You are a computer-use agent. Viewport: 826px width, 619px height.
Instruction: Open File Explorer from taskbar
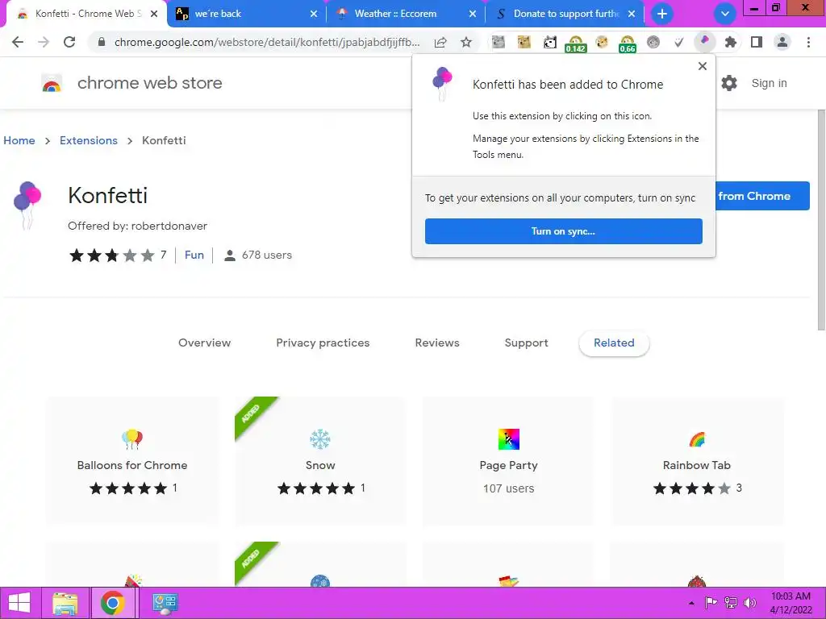65,603
